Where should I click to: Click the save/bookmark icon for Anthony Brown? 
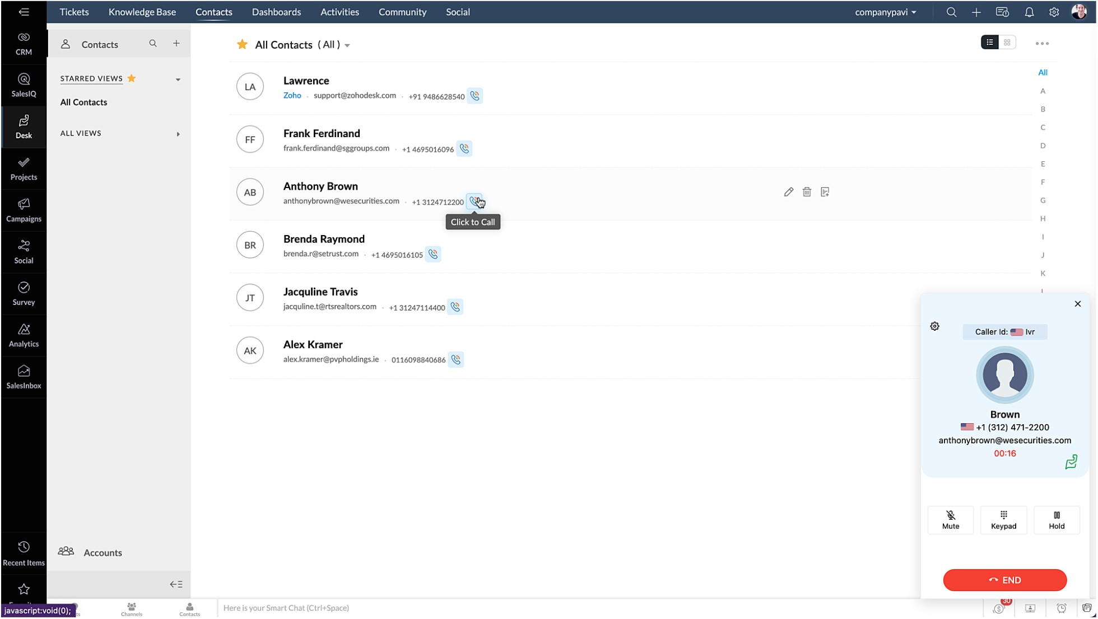tap(825, 192)
